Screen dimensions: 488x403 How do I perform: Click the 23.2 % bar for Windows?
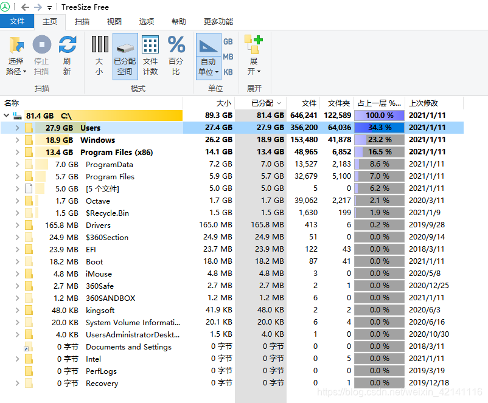tap(379, 140)
